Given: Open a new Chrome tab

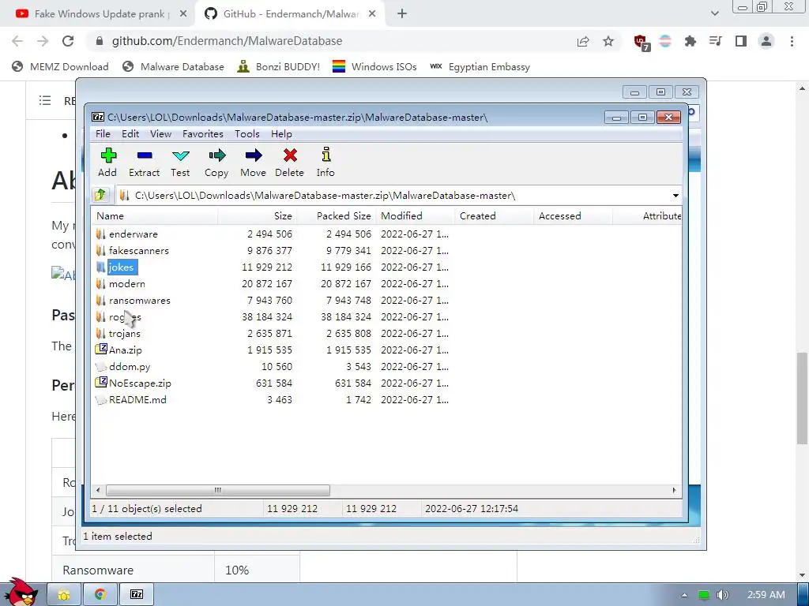Looking at the screenshot, I should [402, 14].
